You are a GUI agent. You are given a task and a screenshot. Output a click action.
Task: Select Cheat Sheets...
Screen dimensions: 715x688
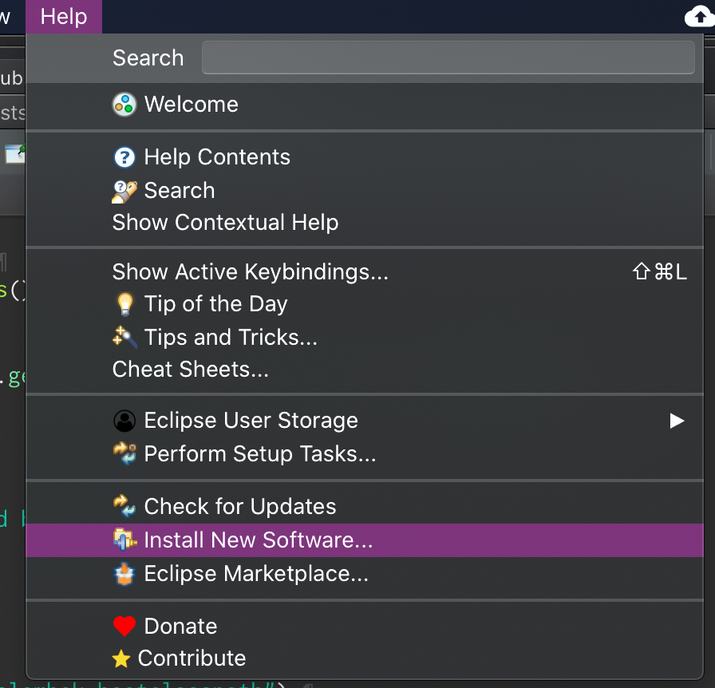coord(365,369)
